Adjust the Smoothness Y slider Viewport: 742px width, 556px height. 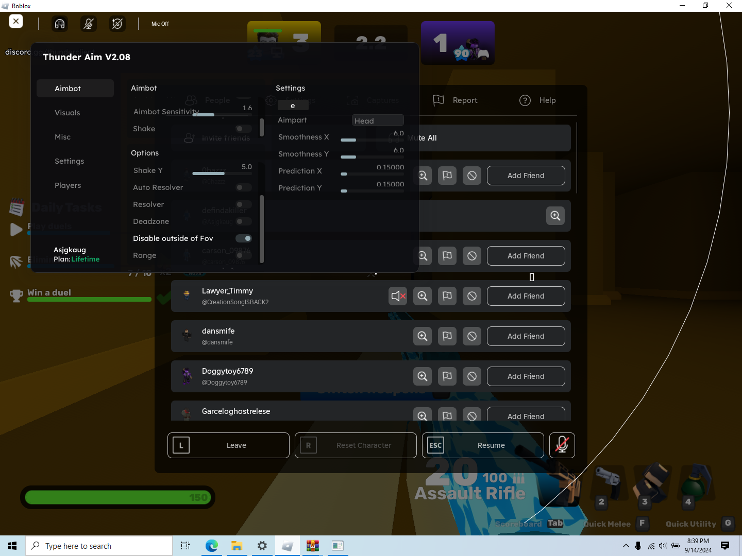click(373, 157)
